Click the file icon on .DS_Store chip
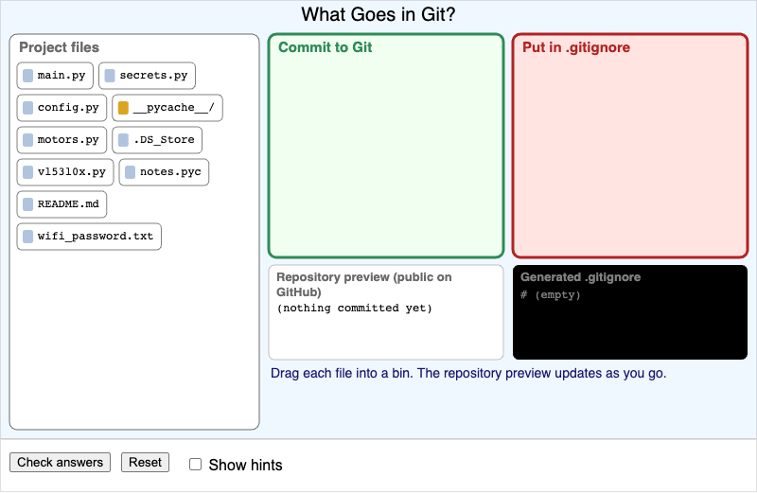The width and height of the screenshot is (757, 494). click(123, 140)
